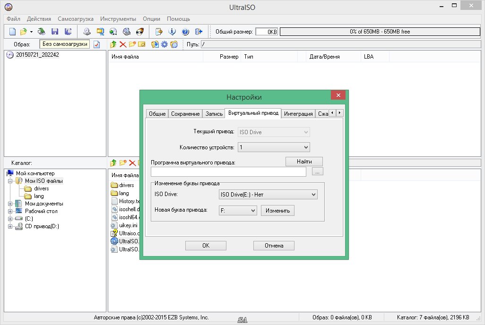Open the Действия menu
This screenshot has width=485, height=325.
tap(39, 19)
